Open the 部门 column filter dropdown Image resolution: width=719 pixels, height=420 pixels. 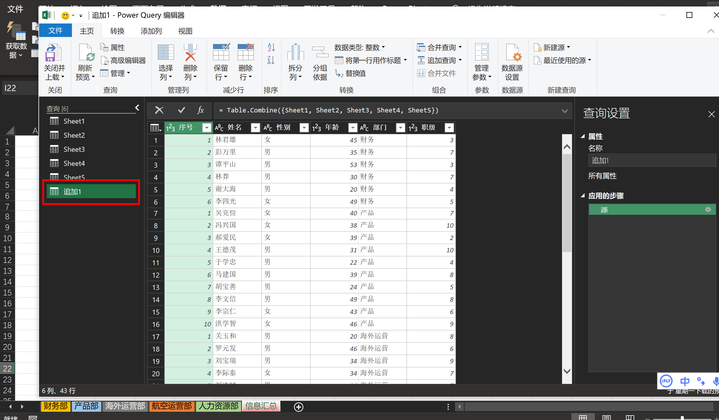(x=400, y=128)
